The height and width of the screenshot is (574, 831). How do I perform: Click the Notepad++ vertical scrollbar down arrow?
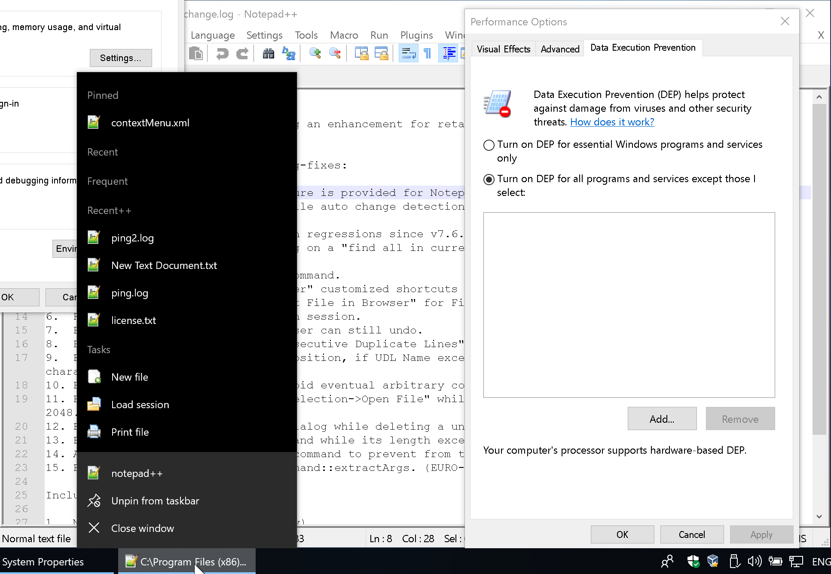click(x=819, y=516)
